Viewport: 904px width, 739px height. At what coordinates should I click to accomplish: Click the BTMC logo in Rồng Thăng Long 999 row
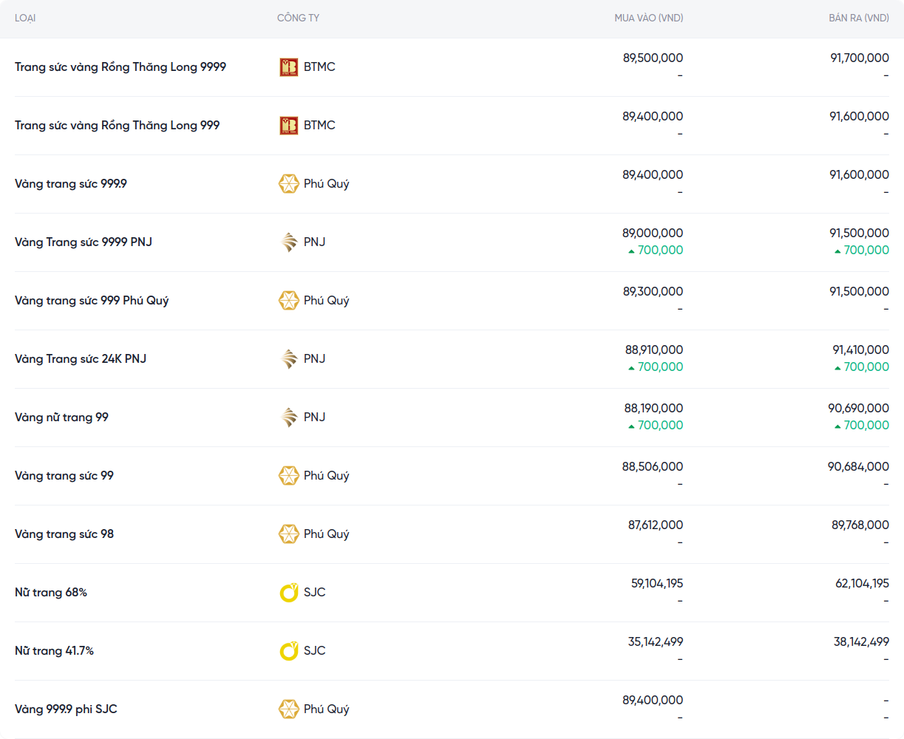288,126
